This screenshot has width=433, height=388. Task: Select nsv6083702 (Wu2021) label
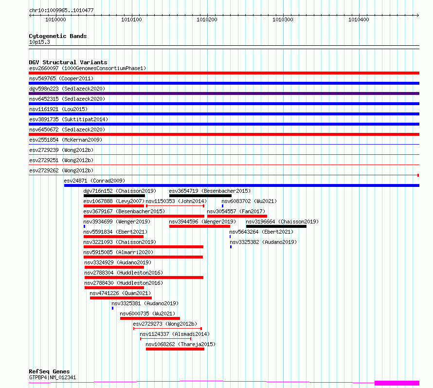249,201
